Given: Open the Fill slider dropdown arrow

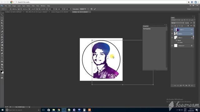Looking at the screenshot, I should click(194, 26).
